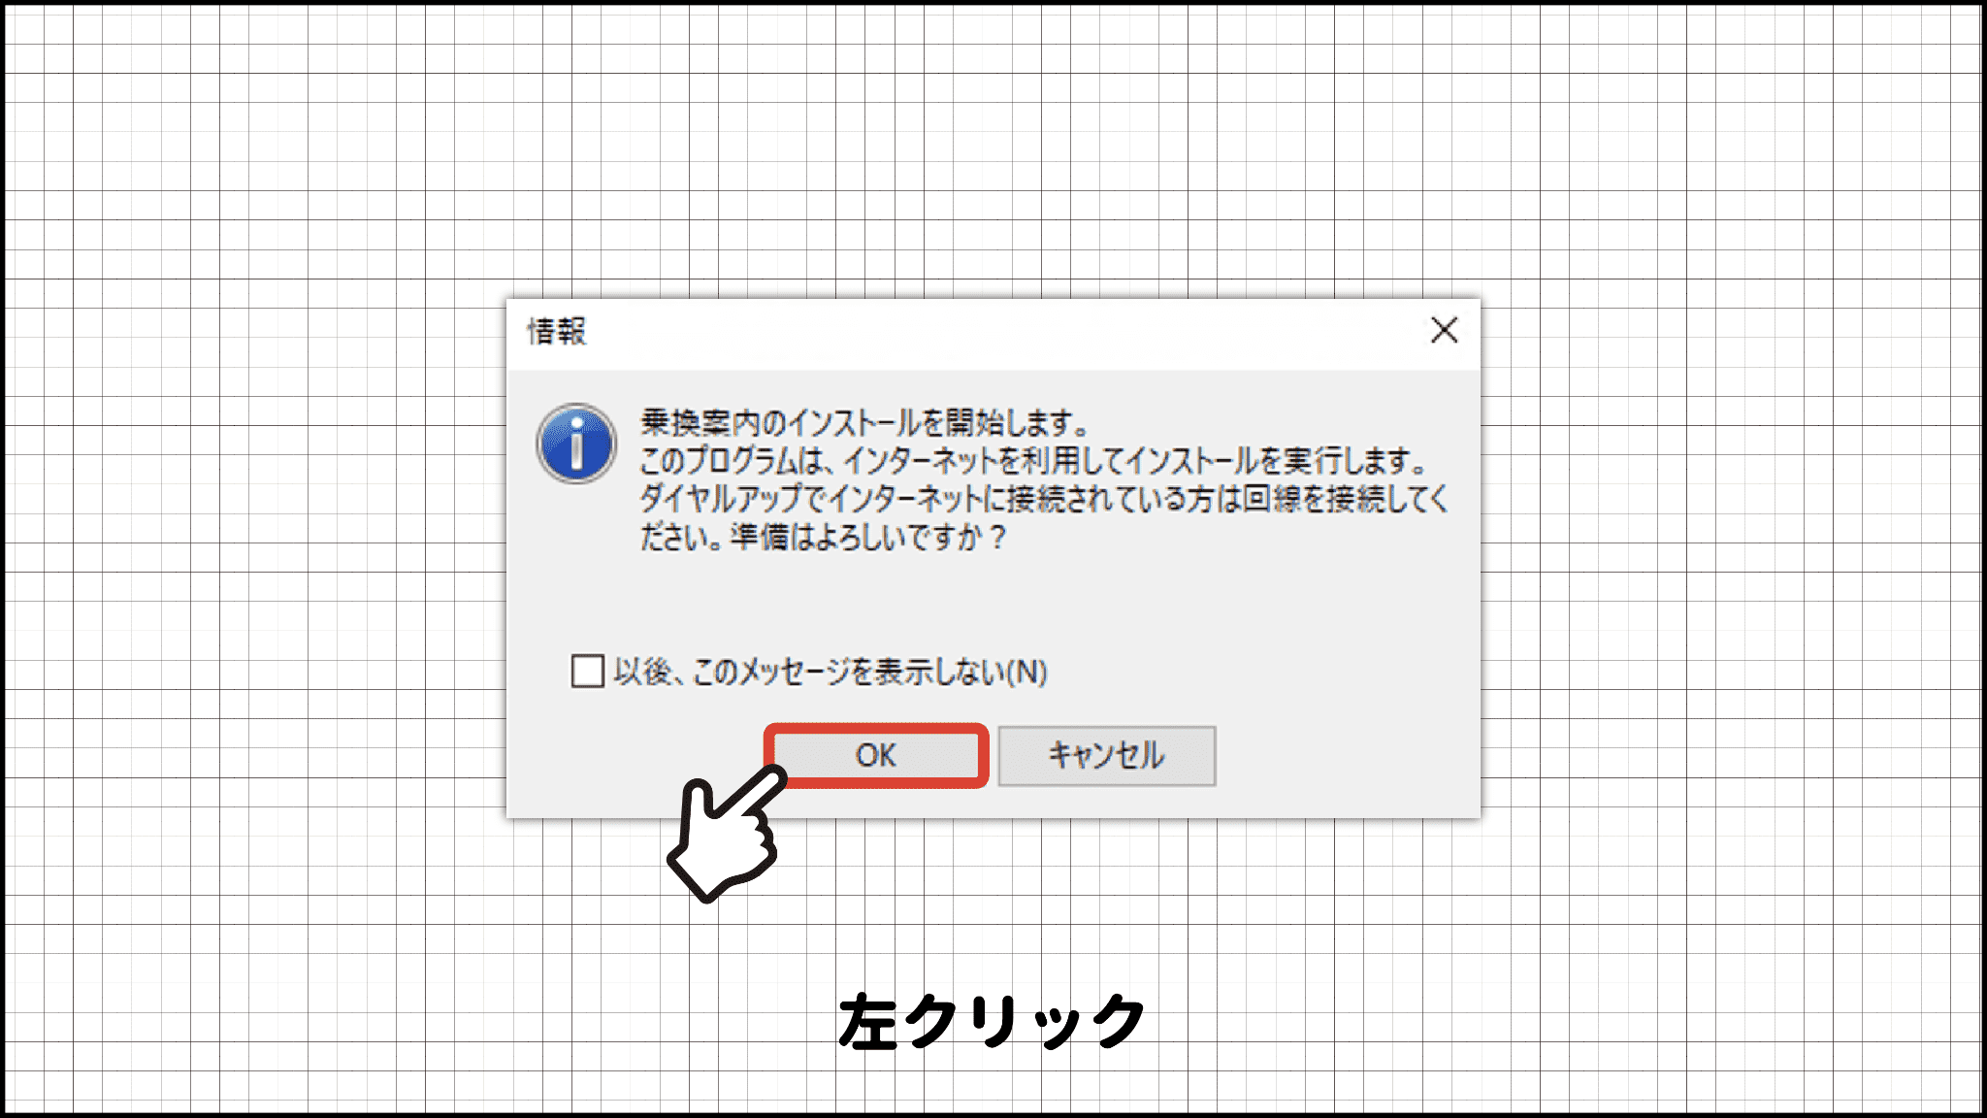This screenshot has width=1987, height=1118.
Task: Click the 情報 dialog title text
Action: pyautogui.click(x=557, y=331)
